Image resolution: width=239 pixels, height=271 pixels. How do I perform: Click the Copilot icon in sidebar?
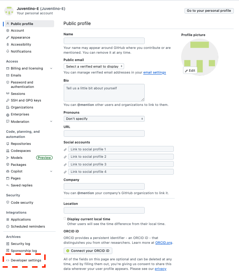pos(8,171)
